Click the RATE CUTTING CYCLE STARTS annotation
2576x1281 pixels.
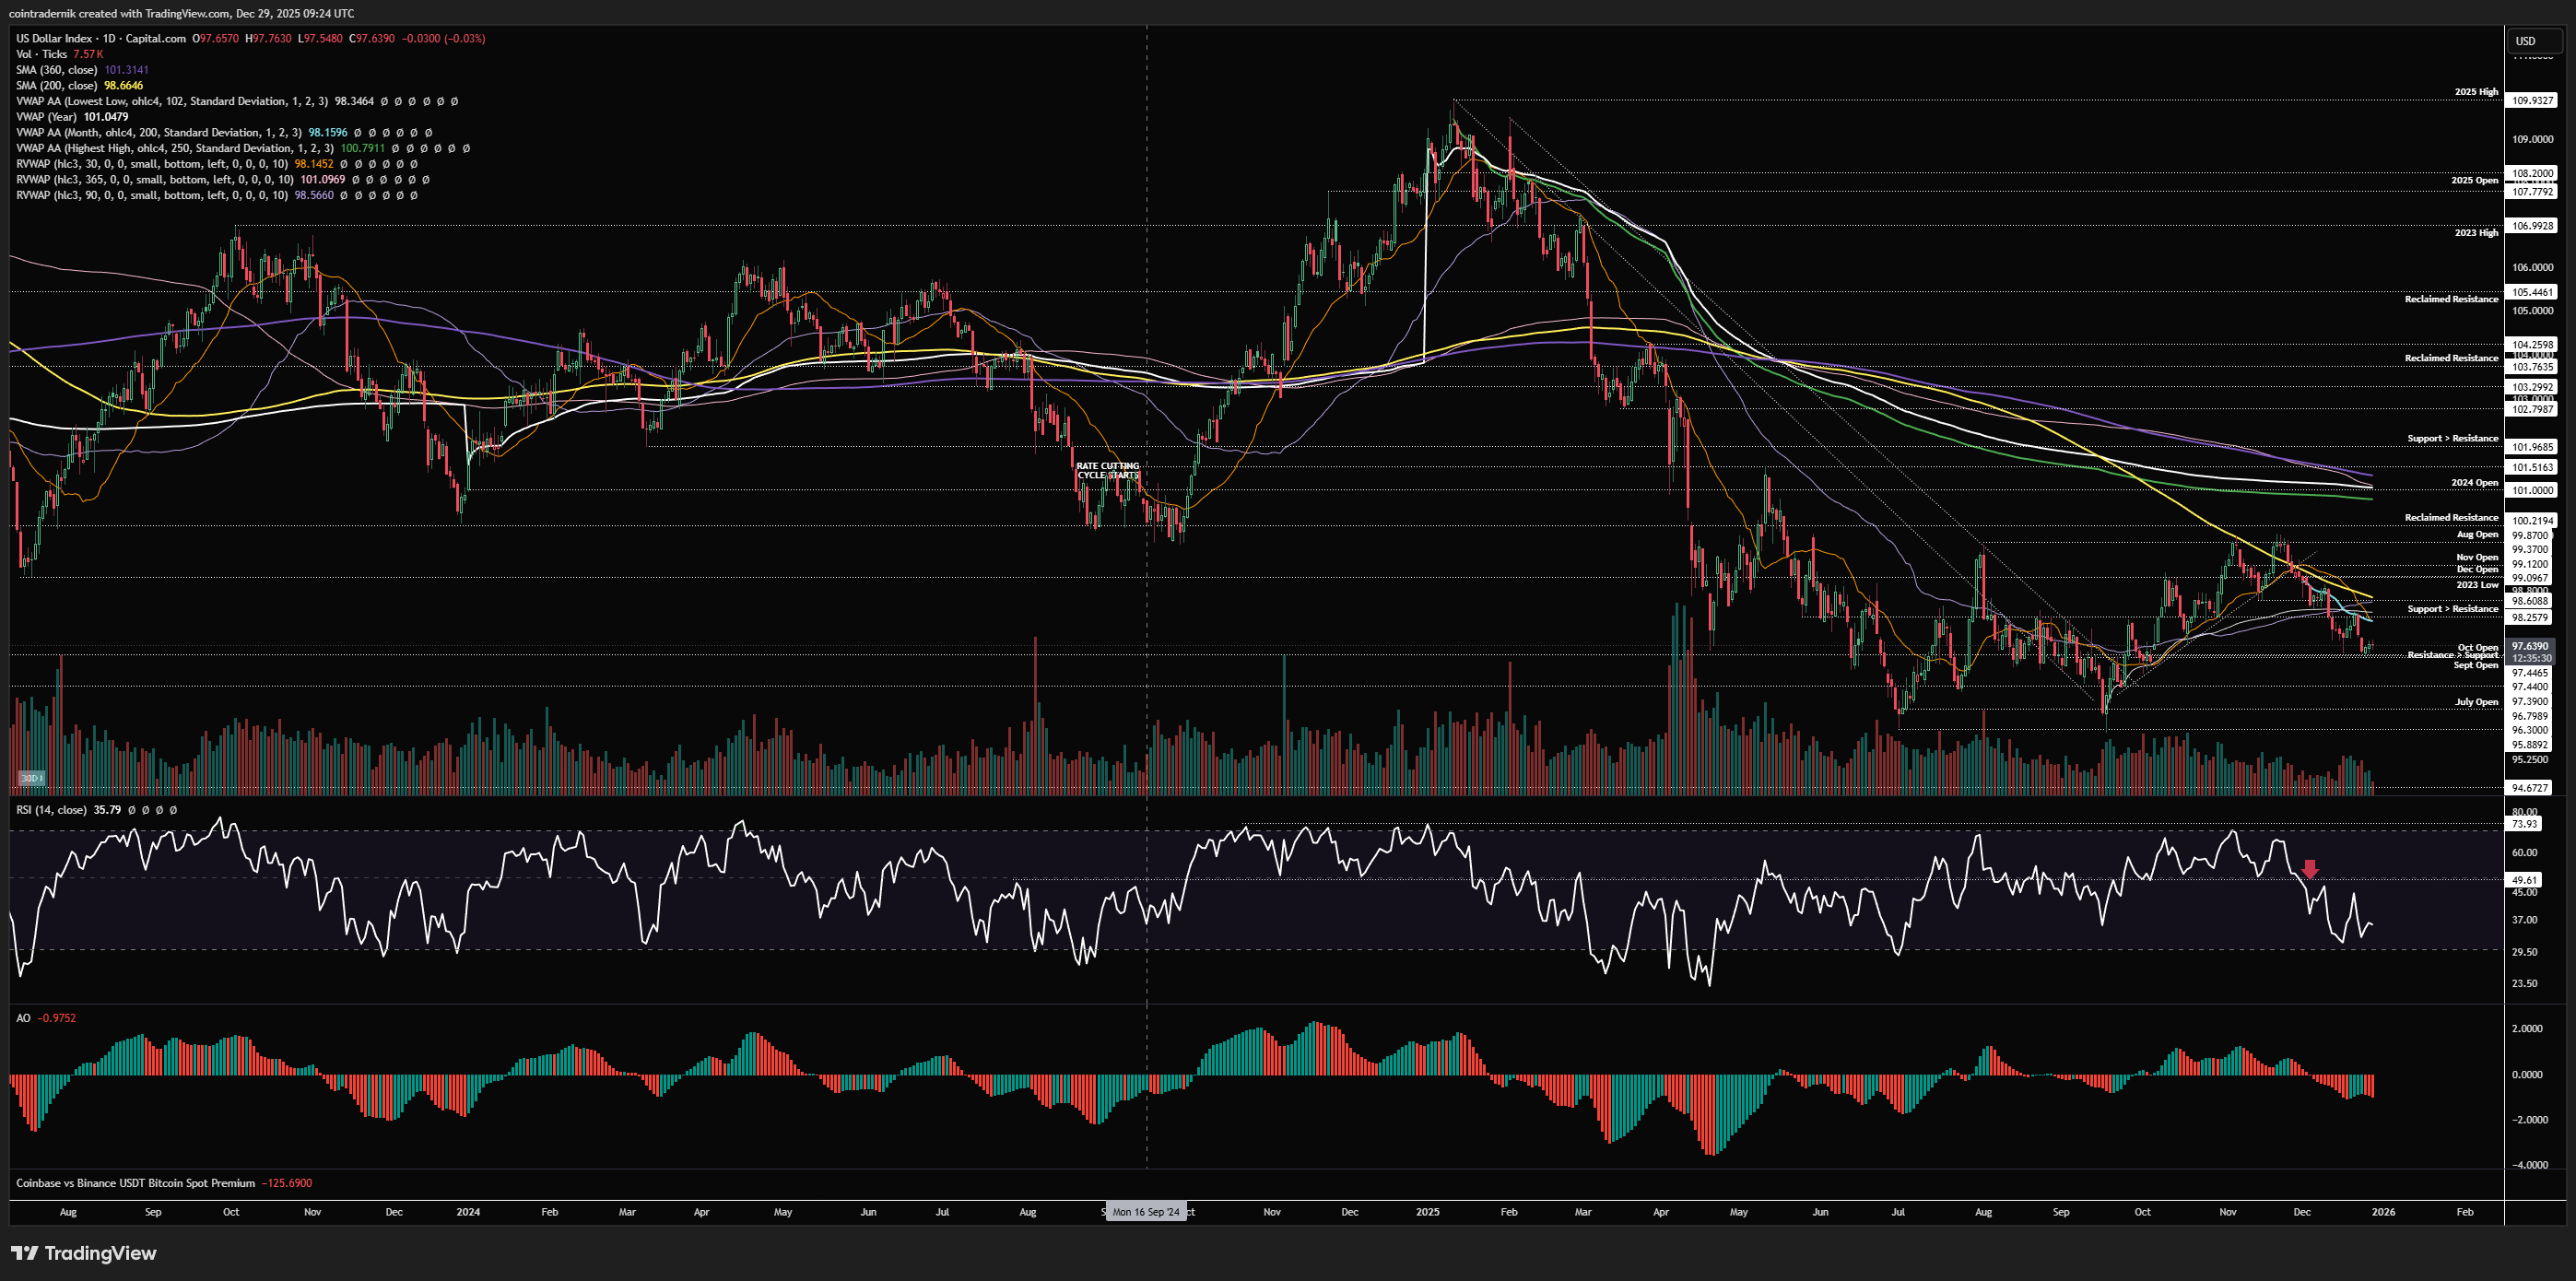pos(1108,470)
